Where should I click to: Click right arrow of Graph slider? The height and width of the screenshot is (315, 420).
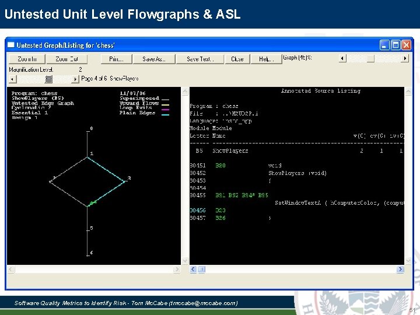pyautogui.click(x=405, y=58)
